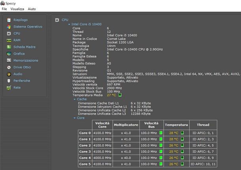This screenshot has height=170, width=241.
Task: Open the Scheda Madre section
Action: [x=24, y=47]
